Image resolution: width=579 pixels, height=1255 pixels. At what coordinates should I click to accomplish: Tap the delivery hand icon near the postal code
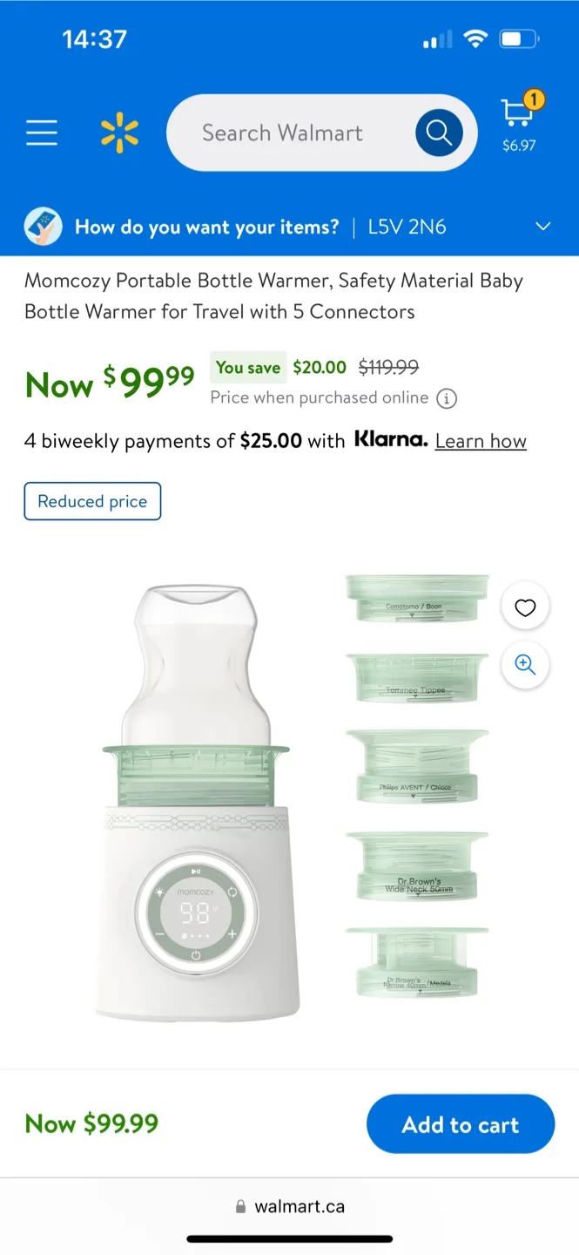pyautogui.click(x=43, y=226)
